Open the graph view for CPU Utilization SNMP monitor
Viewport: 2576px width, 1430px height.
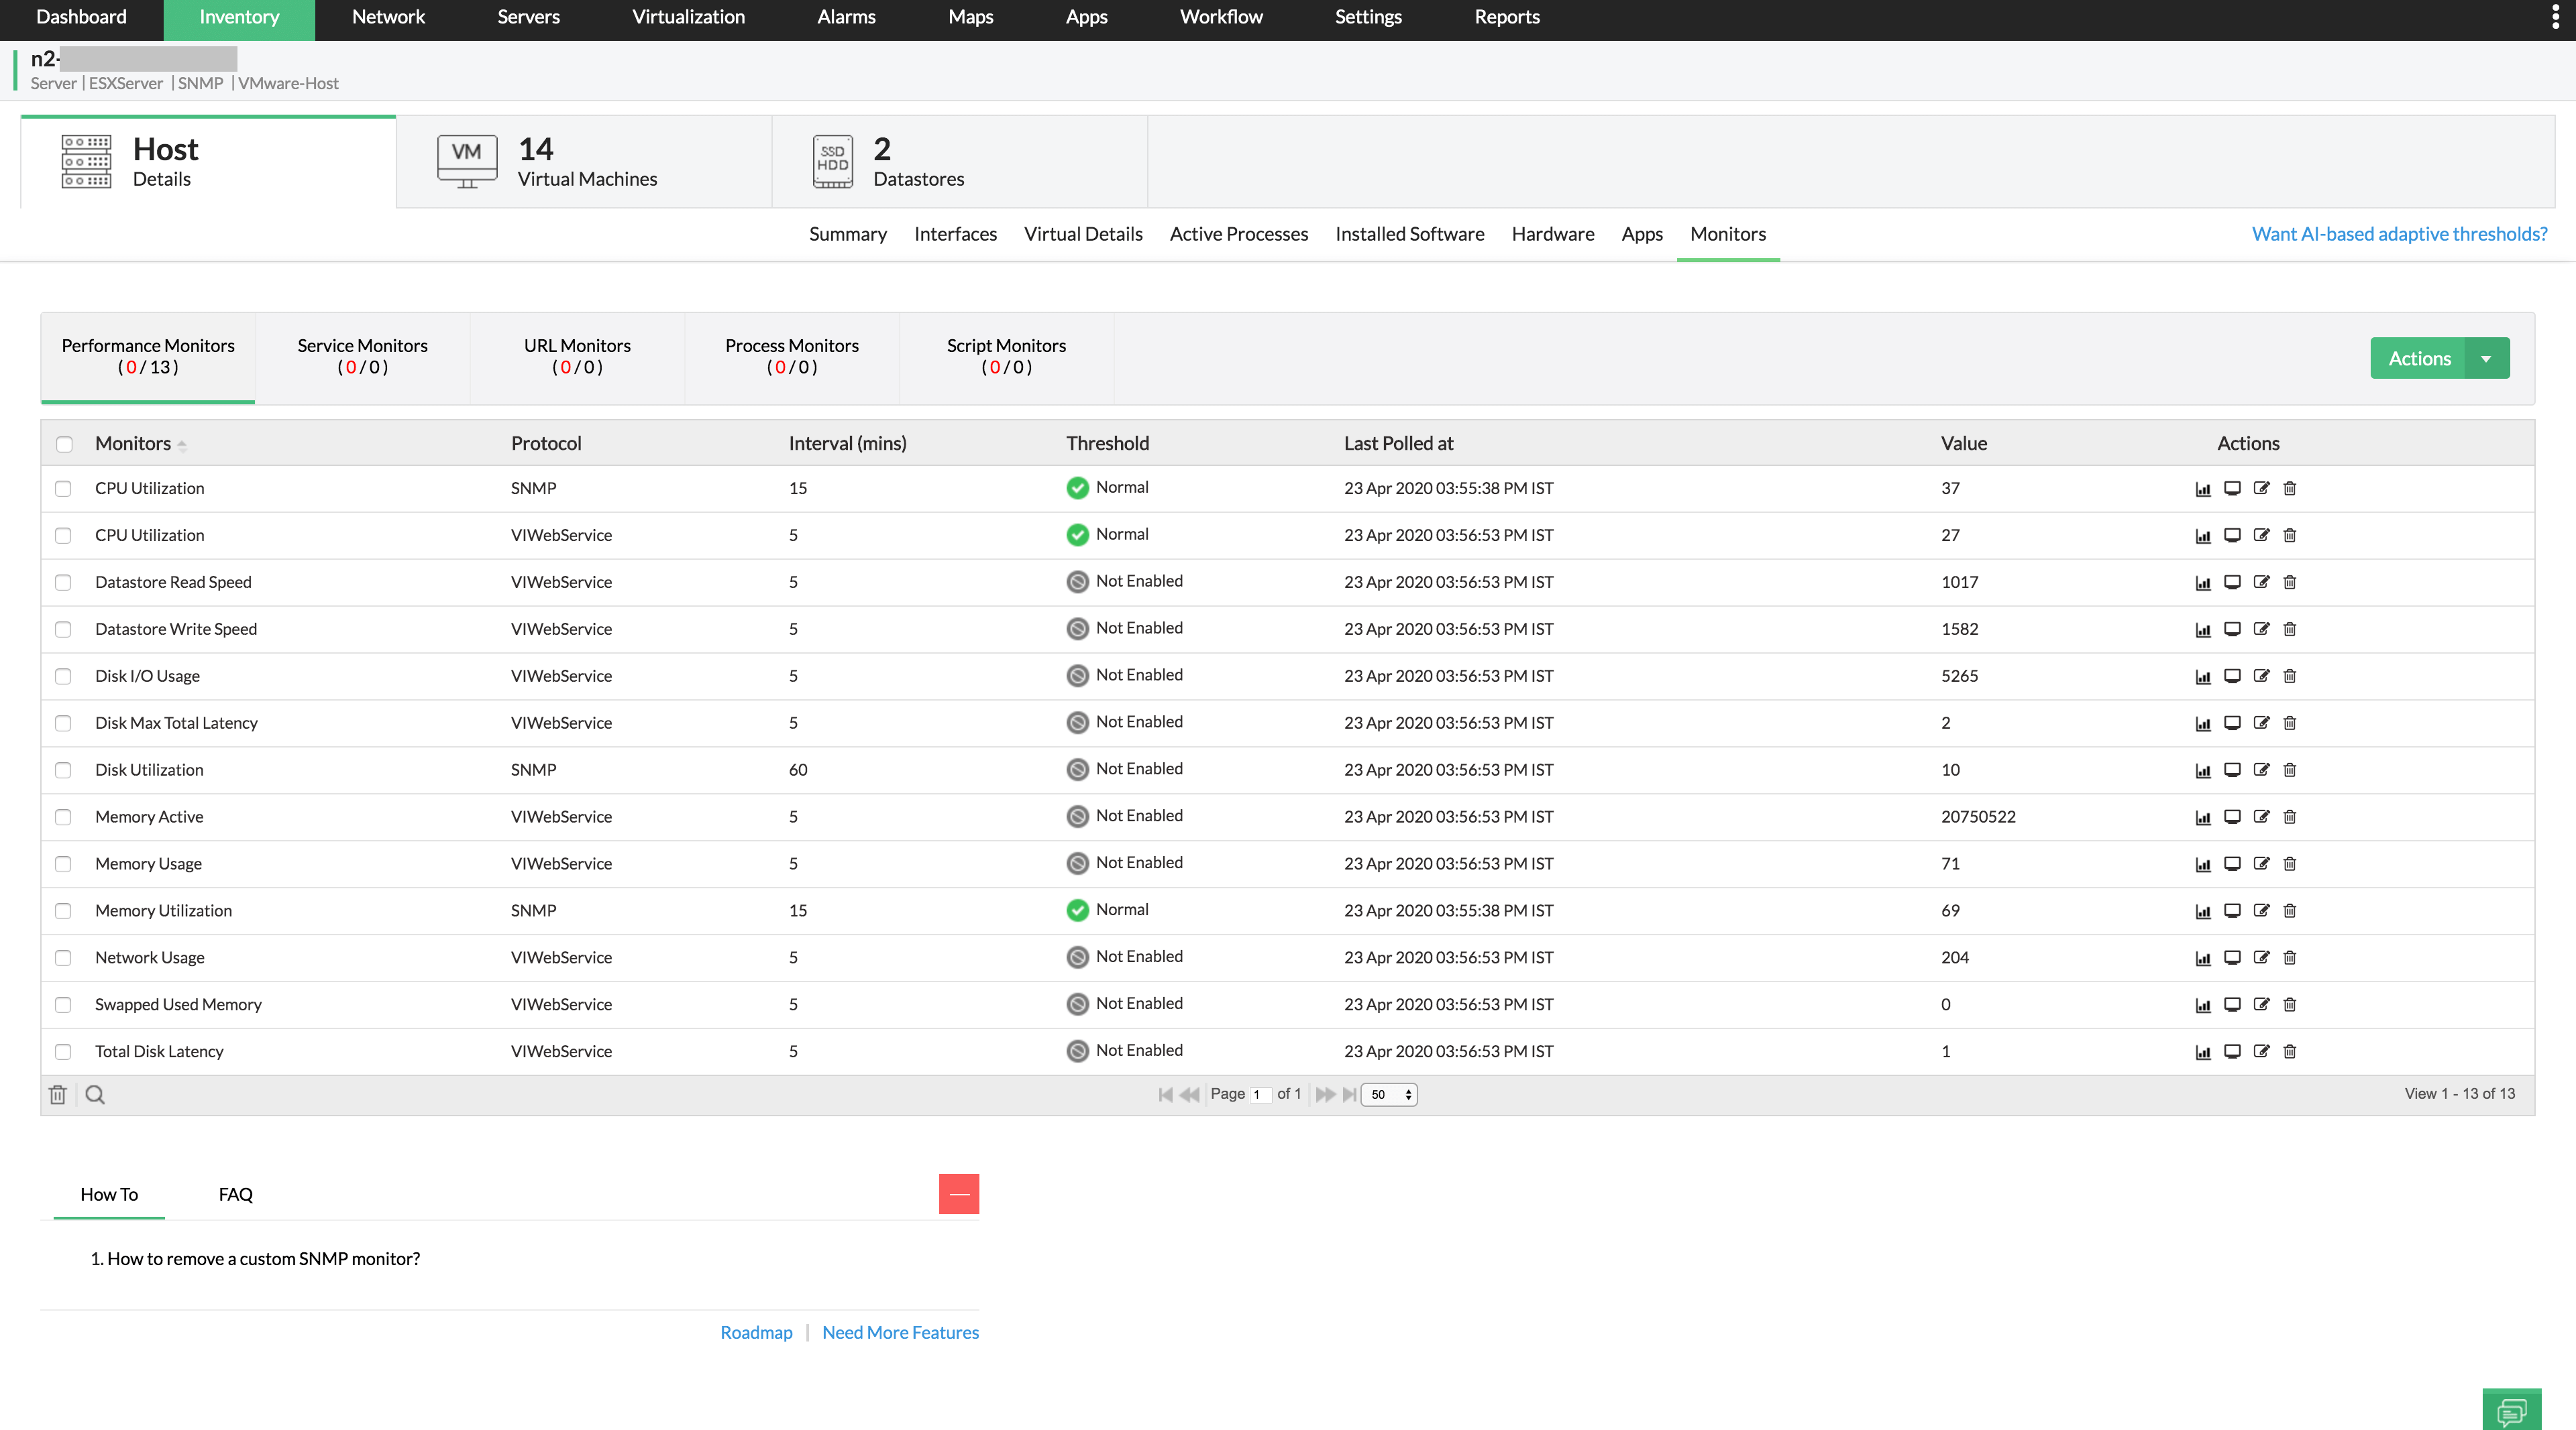[x=2203, y=489]
